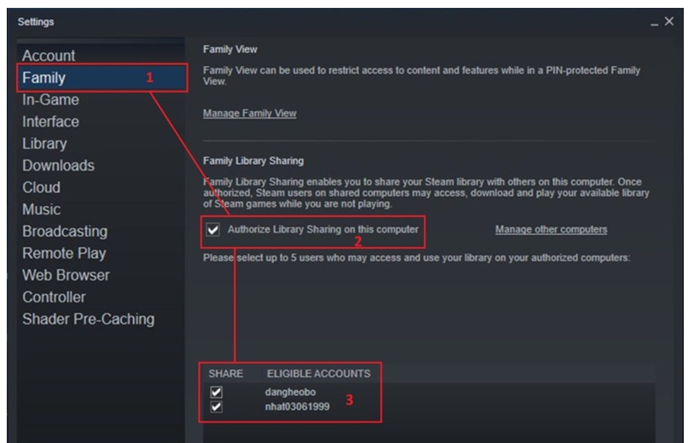This screenshot has width=690, height=443.
Task: Open the Manage other computers link
Action: (551, 230)
